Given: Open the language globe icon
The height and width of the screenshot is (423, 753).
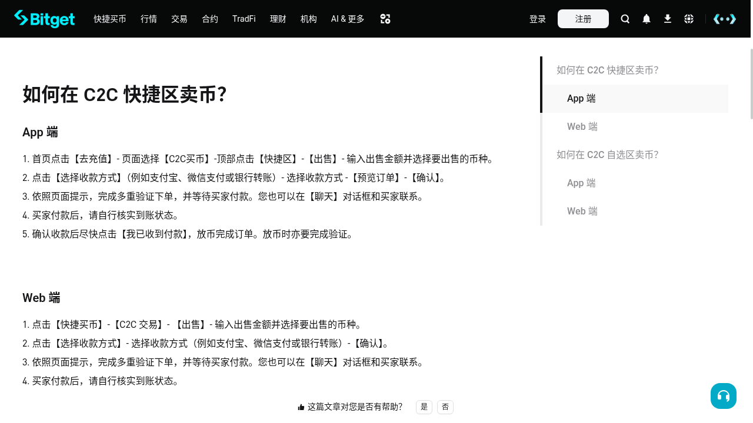Looking at the screenshot, I should coord(689,19).
